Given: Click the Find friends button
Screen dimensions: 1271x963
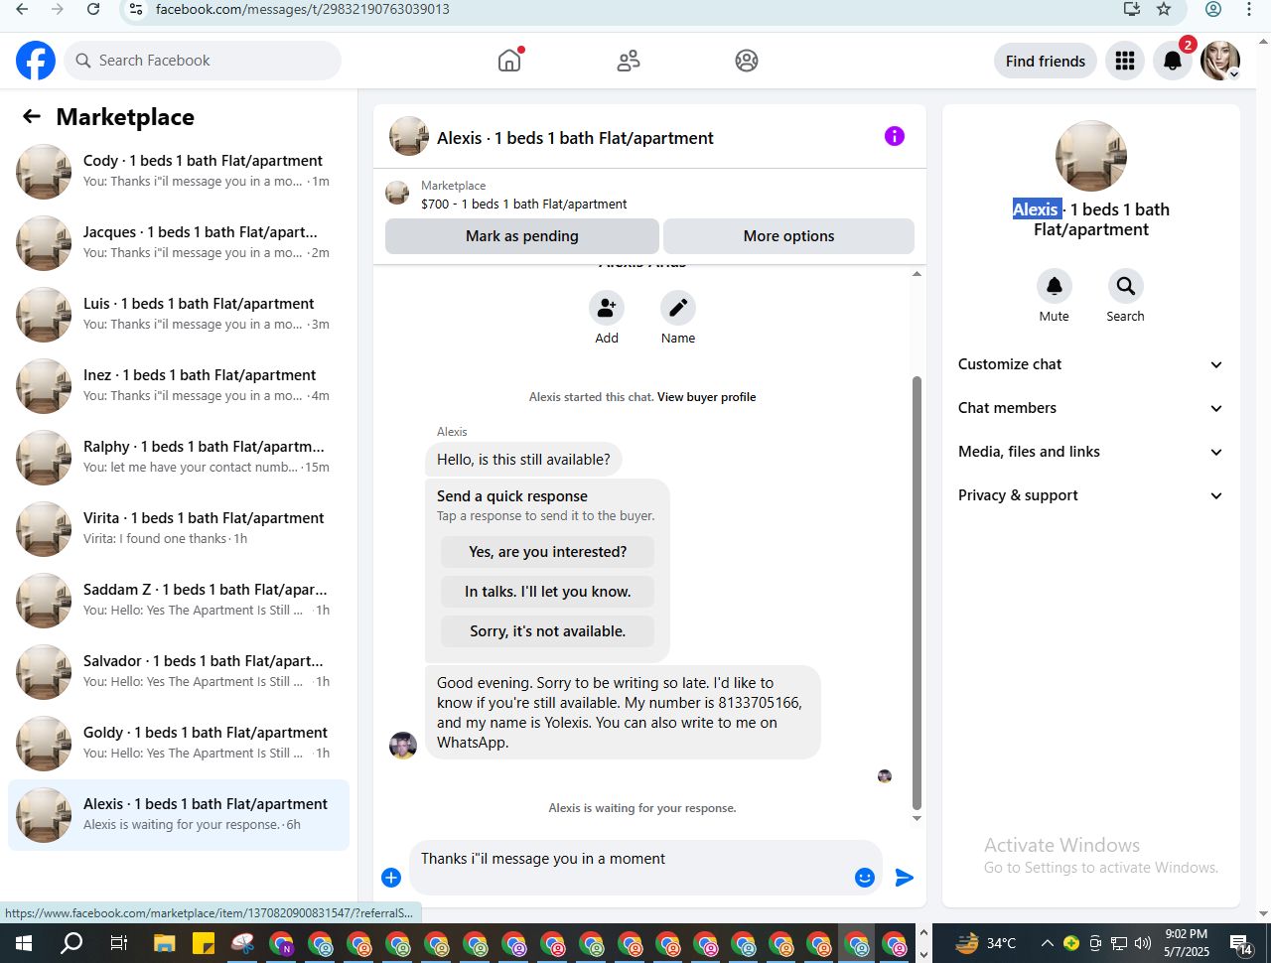Looking at the screenshot, I should [x=1046, y=61].
